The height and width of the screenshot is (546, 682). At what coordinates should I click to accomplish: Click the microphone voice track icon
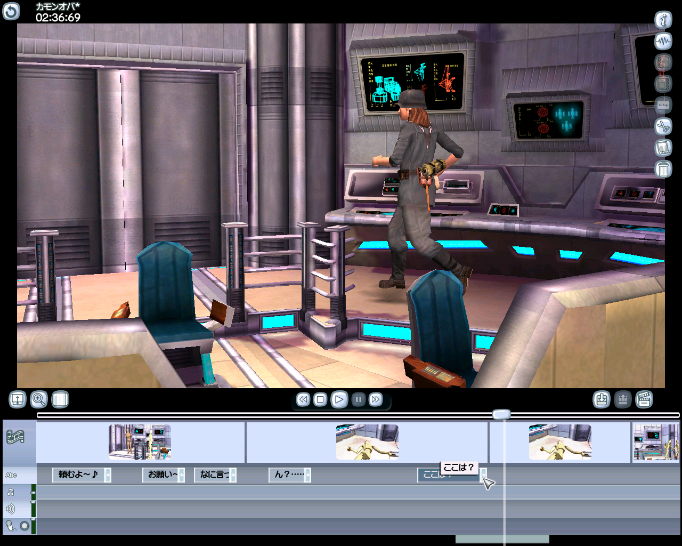10,526
